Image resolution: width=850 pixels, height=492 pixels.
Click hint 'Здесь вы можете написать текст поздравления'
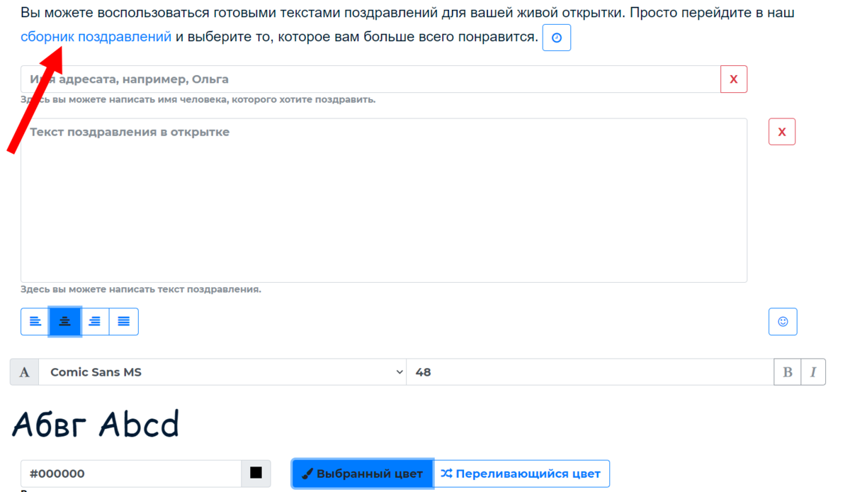tap(141, 289)
